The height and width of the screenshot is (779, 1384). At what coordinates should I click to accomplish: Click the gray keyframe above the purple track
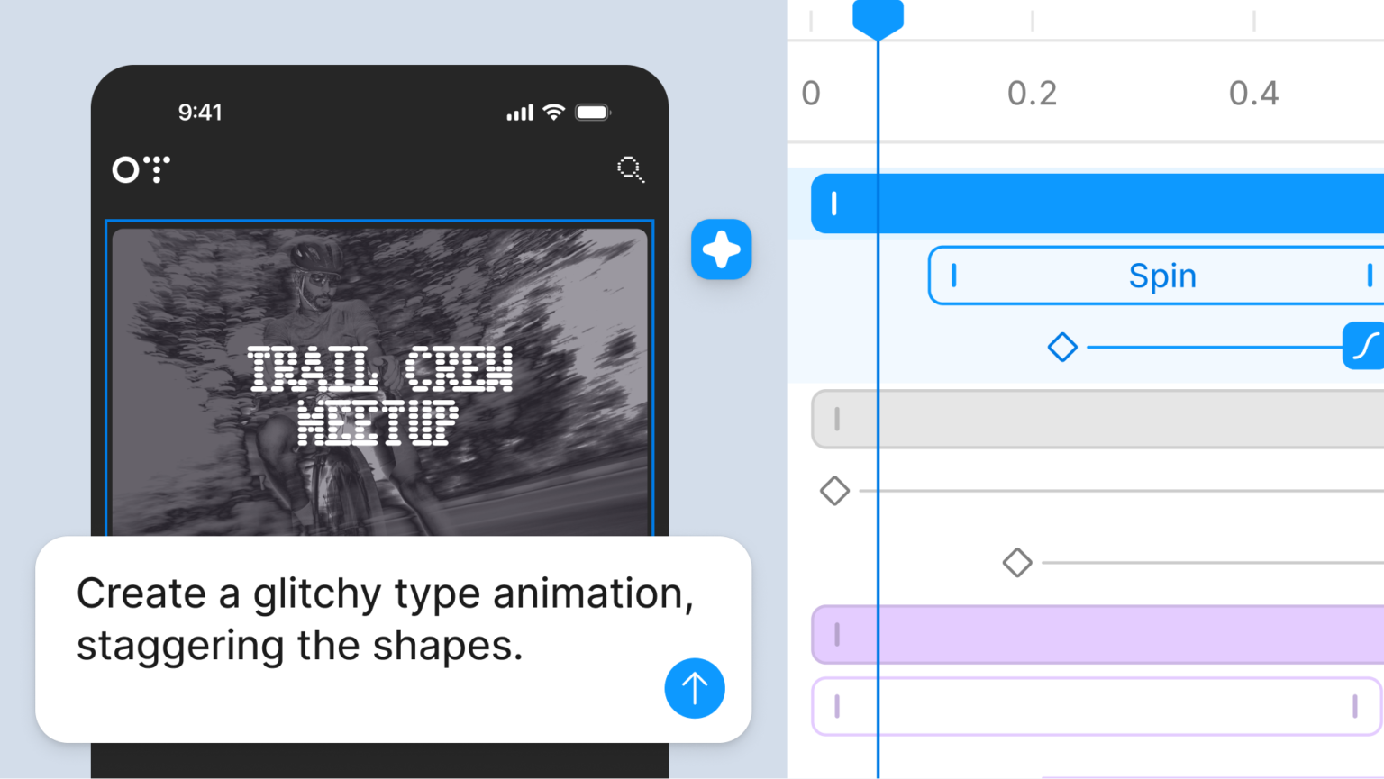(x=1017, y=563)
